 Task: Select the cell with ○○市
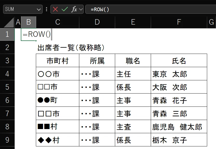click(58, 74)
